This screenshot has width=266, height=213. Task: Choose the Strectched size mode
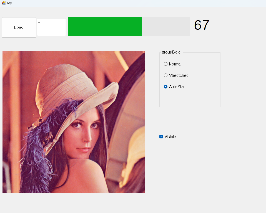(176, 75)
